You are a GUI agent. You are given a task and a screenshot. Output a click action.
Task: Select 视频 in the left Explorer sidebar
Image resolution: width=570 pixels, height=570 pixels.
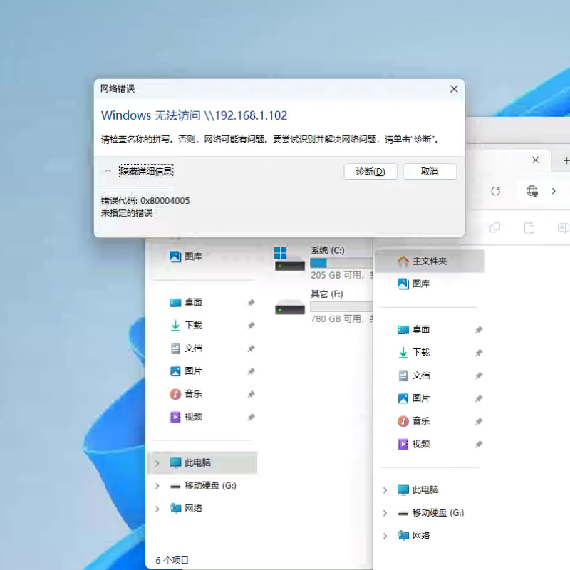click(186, 417)
